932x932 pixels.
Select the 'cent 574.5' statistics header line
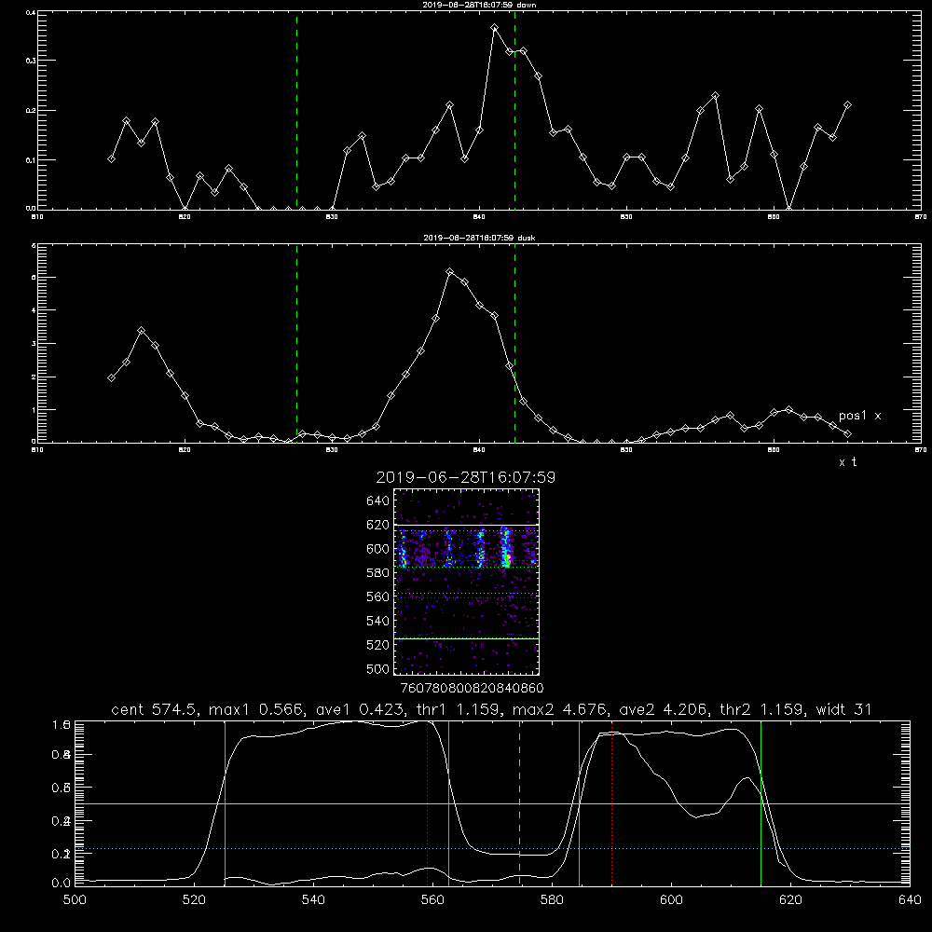[x=491, y=709]
